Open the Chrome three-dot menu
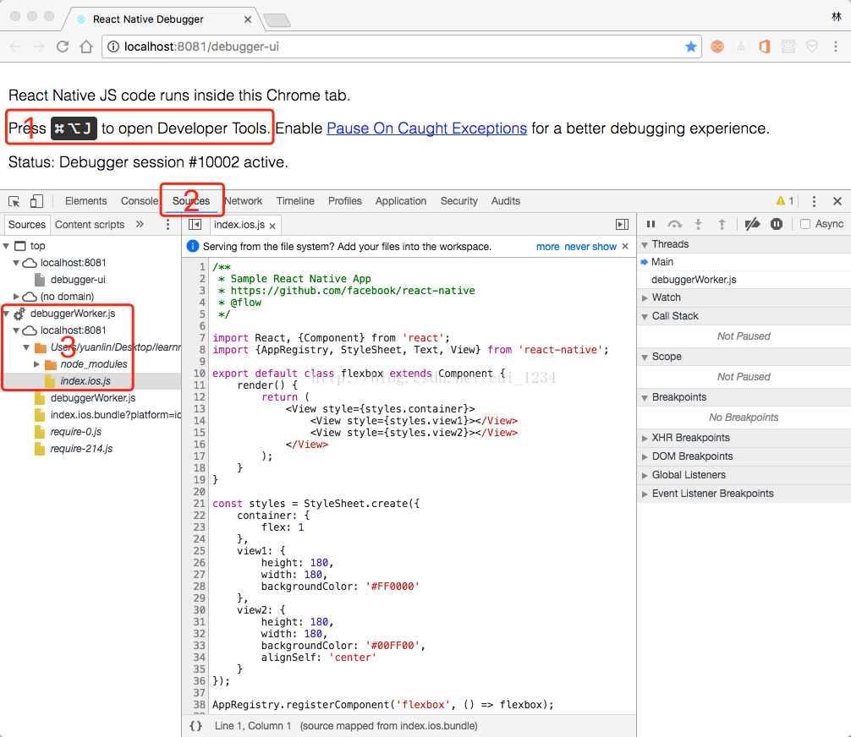 tap(835, 46)
